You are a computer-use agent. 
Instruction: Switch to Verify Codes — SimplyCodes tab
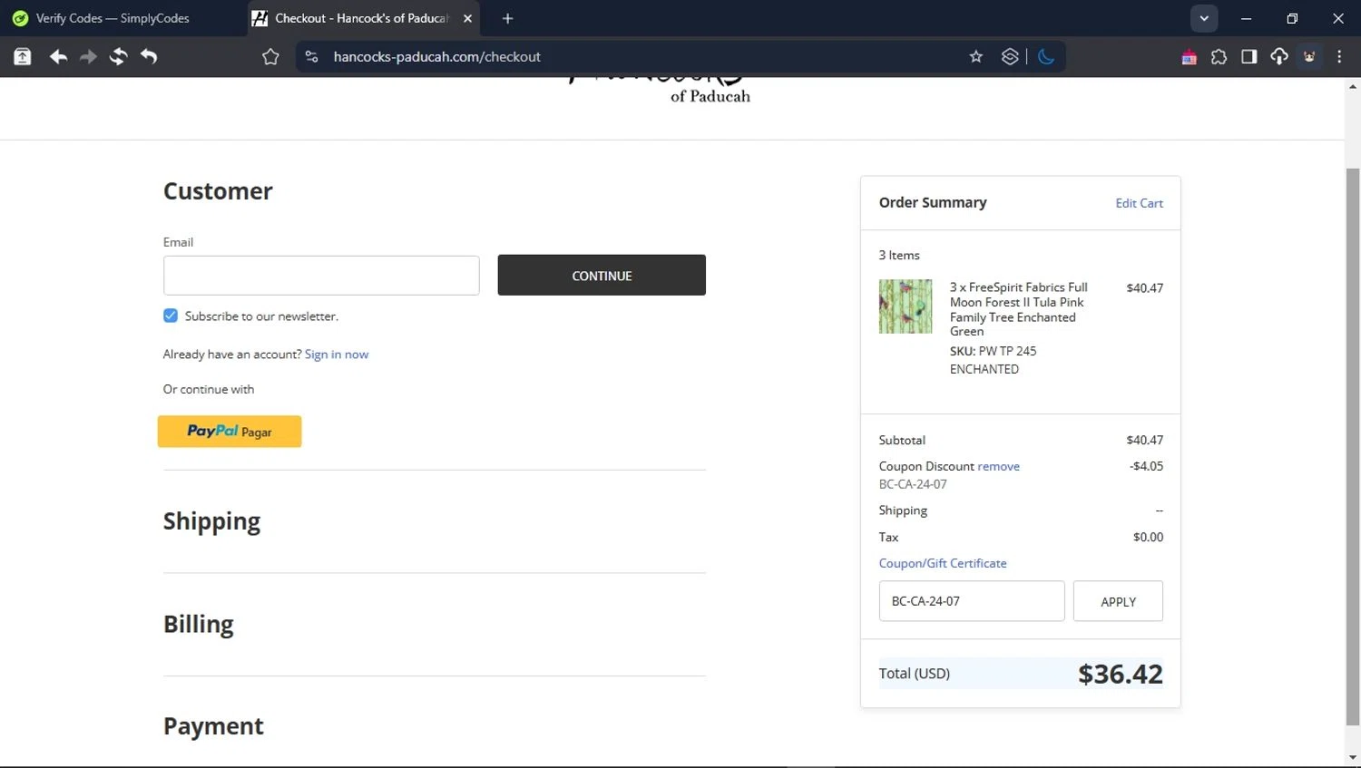click(113, 18)
